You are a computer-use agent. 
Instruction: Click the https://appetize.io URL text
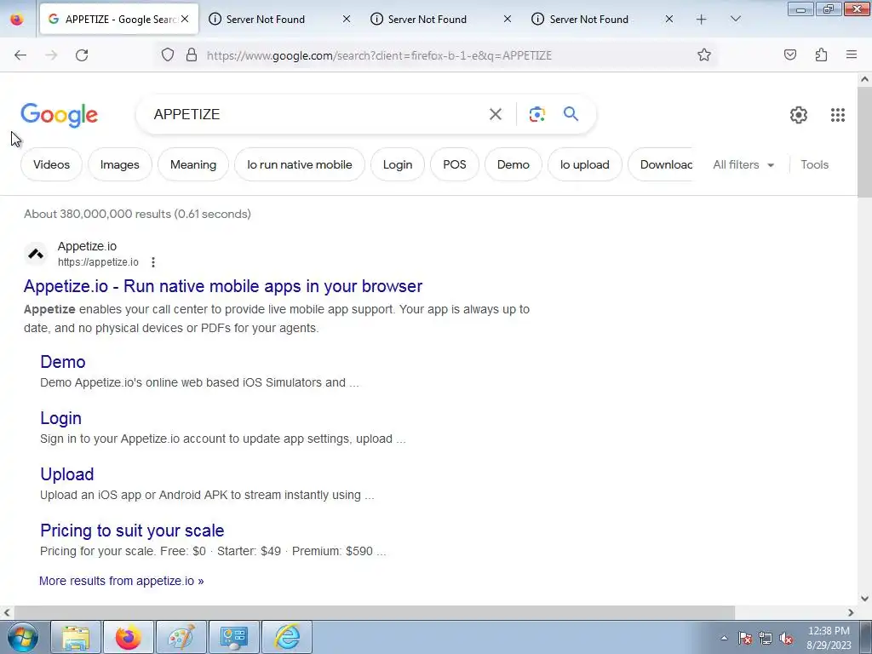(x=98, y=262)
